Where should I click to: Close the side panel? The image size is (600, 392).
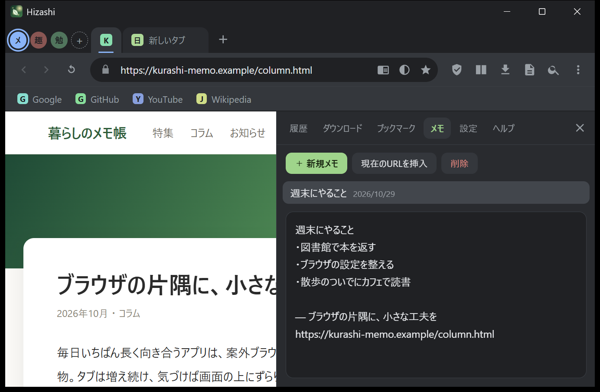point(580,128)
